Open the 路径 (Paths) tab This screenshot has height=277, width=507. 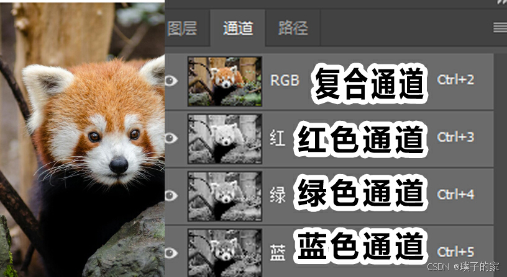tap(293, 29)
